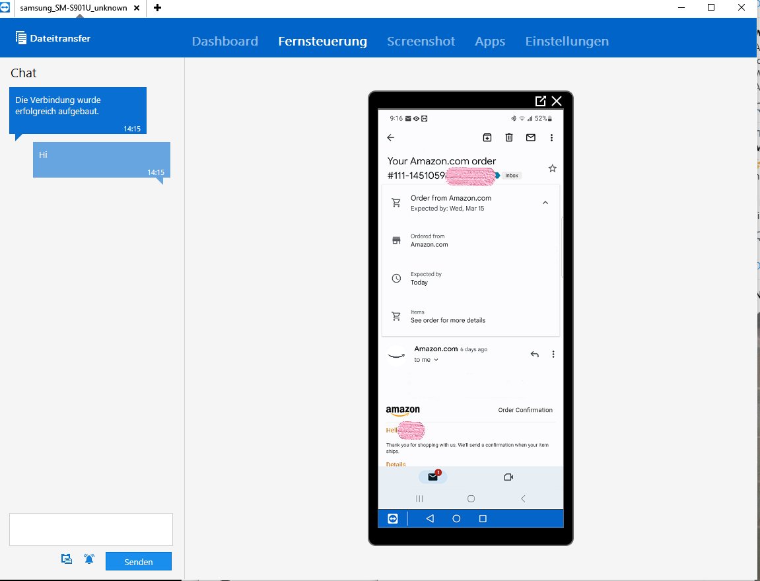Archive the Amazon order email

pos(487,137)
